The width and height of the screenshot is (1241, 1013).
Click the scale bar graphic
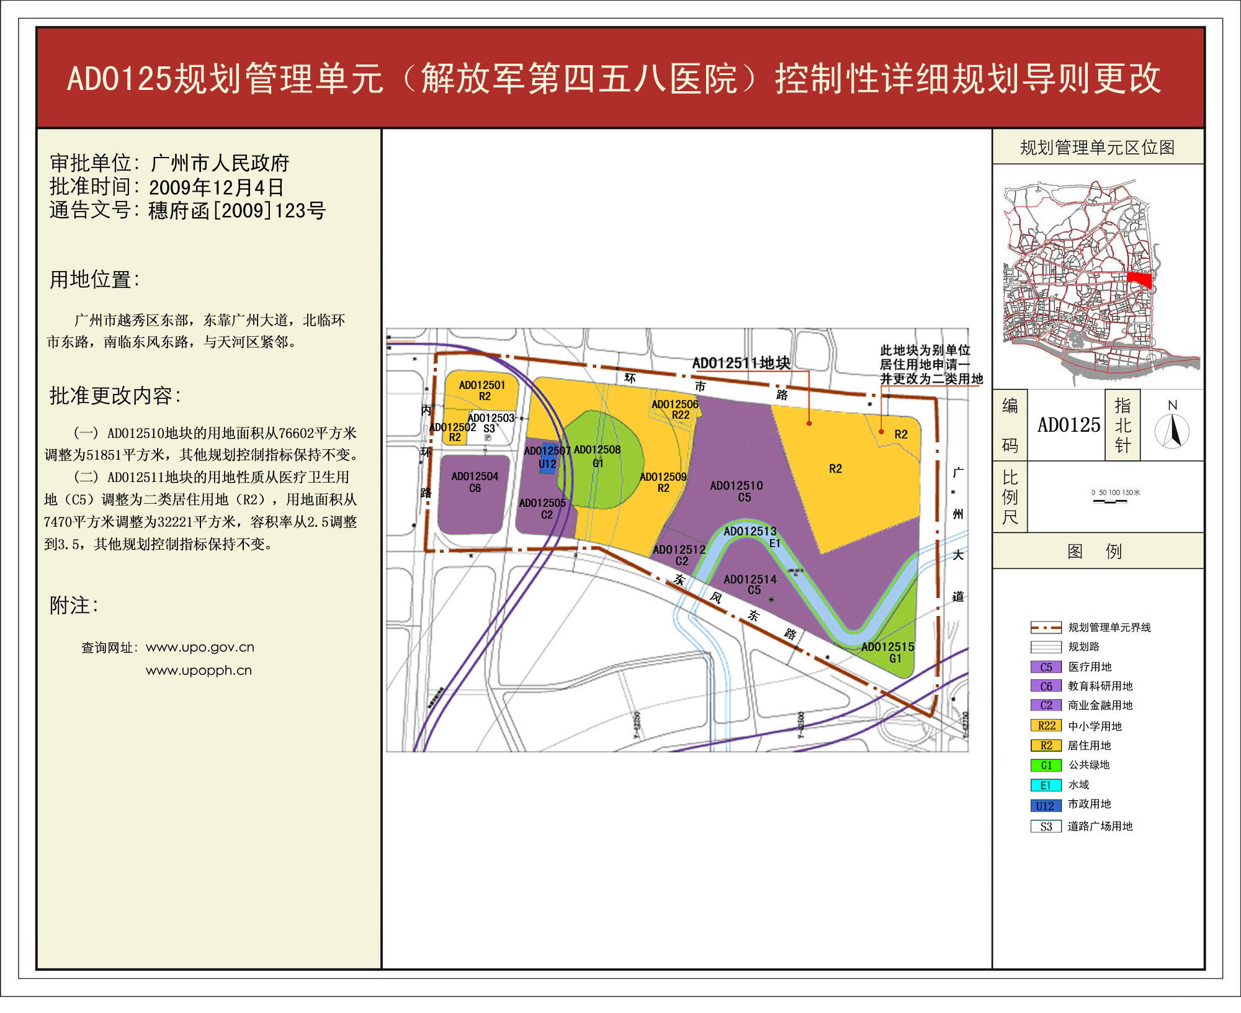pyautogui.click(x=1110, y=501)
